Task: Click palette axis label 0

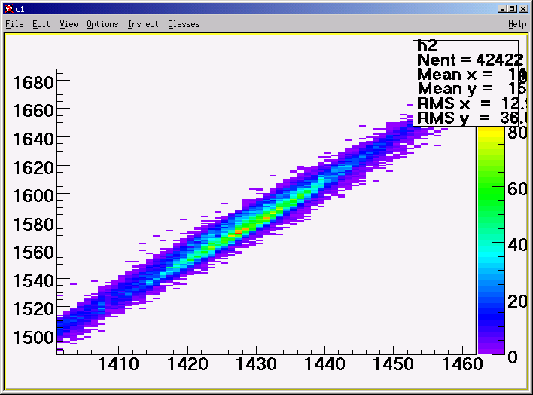Action: tap(512, 357)
